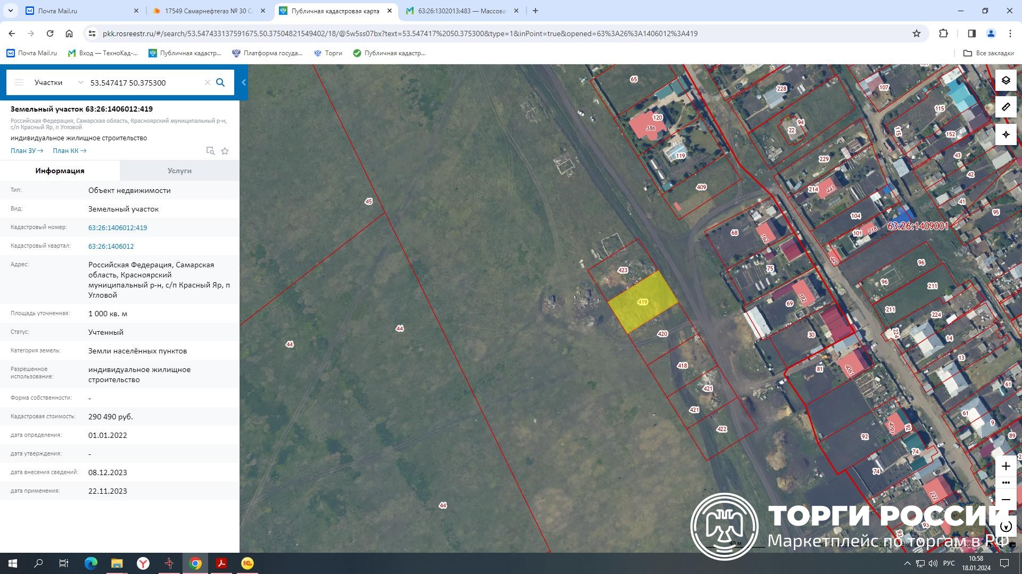Open cadastral quarter 63:26:1406012 link
The height and width of the screenshot is (574, 1022).
[x=111, y=246]
